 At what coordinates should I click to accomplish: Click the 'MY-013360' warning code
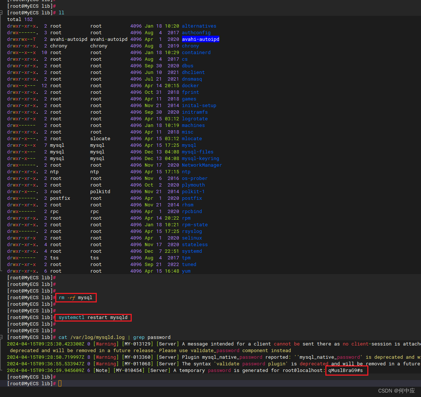click(x=138, y=357)
